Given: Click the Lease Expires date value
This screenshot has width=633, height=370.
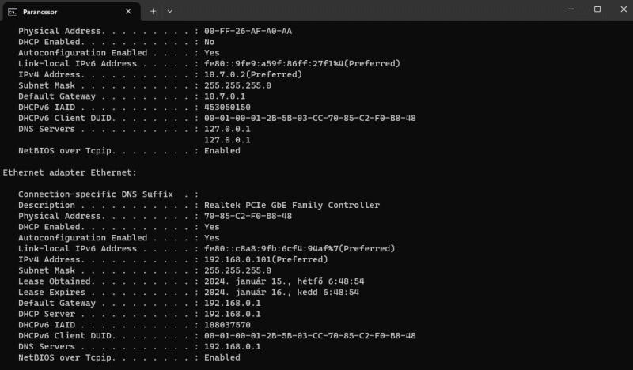Looking at the screenshot, I should 282,293.
